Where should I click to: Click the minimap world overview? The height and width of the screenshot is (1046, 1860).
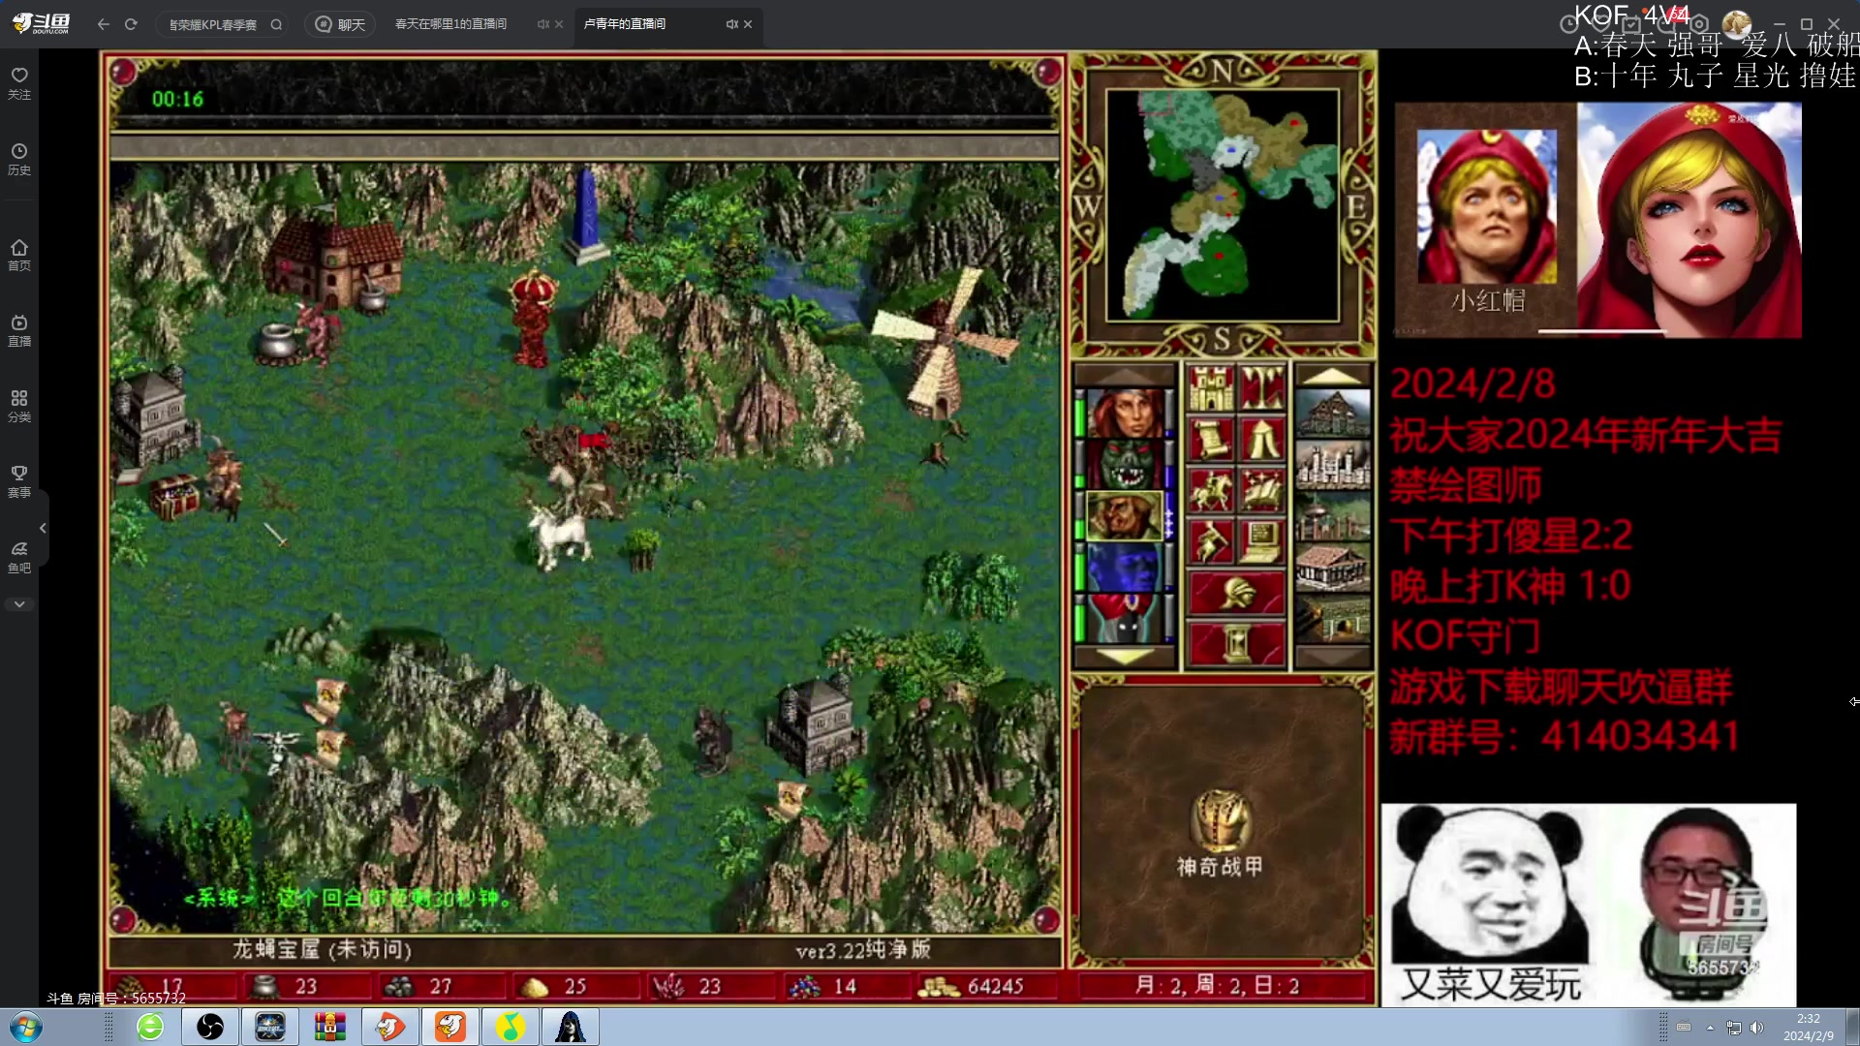[x=1223, y=204]
